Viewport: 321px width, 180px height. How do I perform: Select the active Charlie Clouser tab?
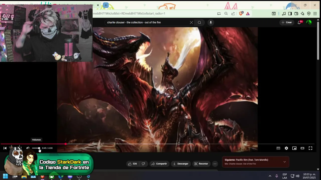coord(76,5)
